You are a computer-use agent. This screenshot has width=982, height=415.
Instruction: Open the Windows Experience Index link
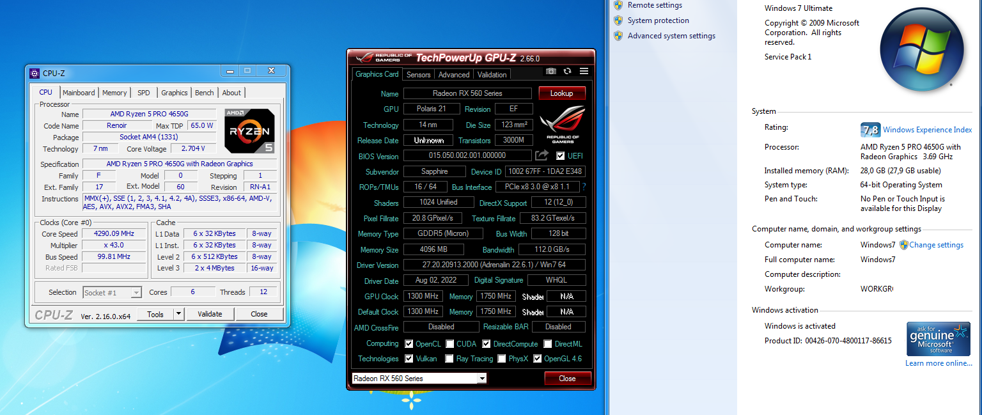(x=927, y=130)
